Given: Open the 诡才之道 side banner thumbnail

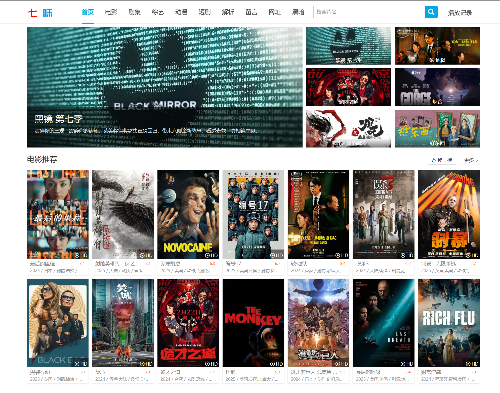Looking at the screenshot, I should [349, 87].
